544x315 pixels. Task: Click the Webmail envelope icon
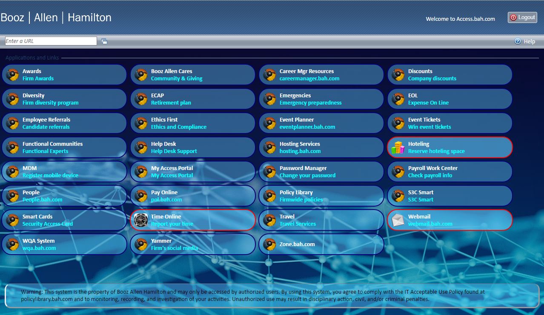pyautogui.click(x=398, y=220)
